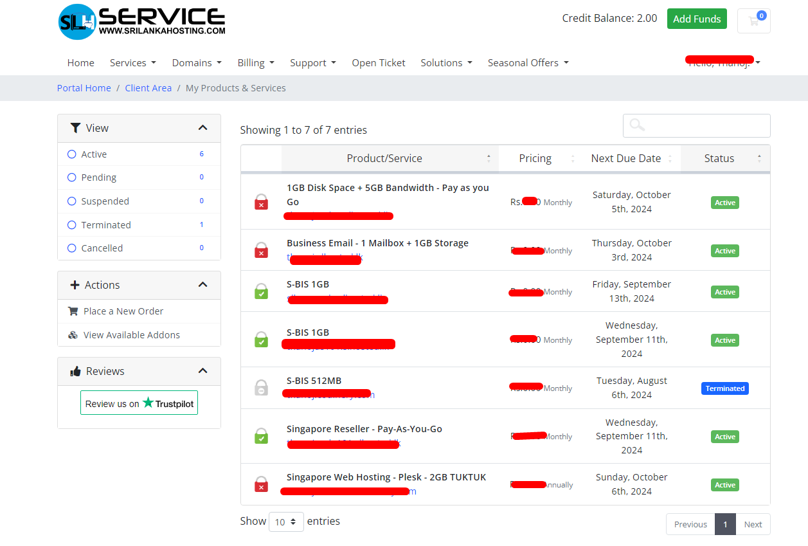The image size is (808, 546).
Task: Click the red padlock icon beside Business Email
Action: coord(262,251)
